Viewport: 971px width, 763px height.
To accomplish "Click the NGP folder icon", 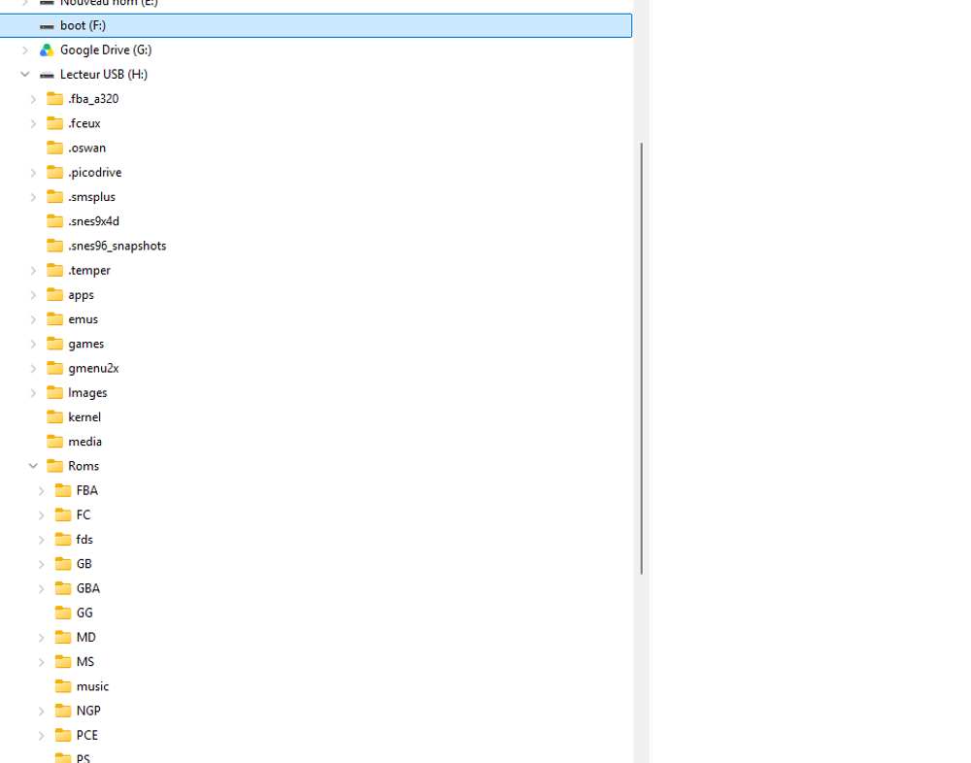I will 63,711.
